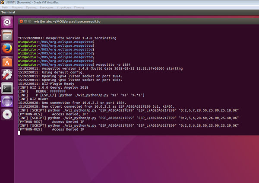Click the 'mosquitto -p 1884' command text
Screen dimensions: 259x183
pos(113,64)
